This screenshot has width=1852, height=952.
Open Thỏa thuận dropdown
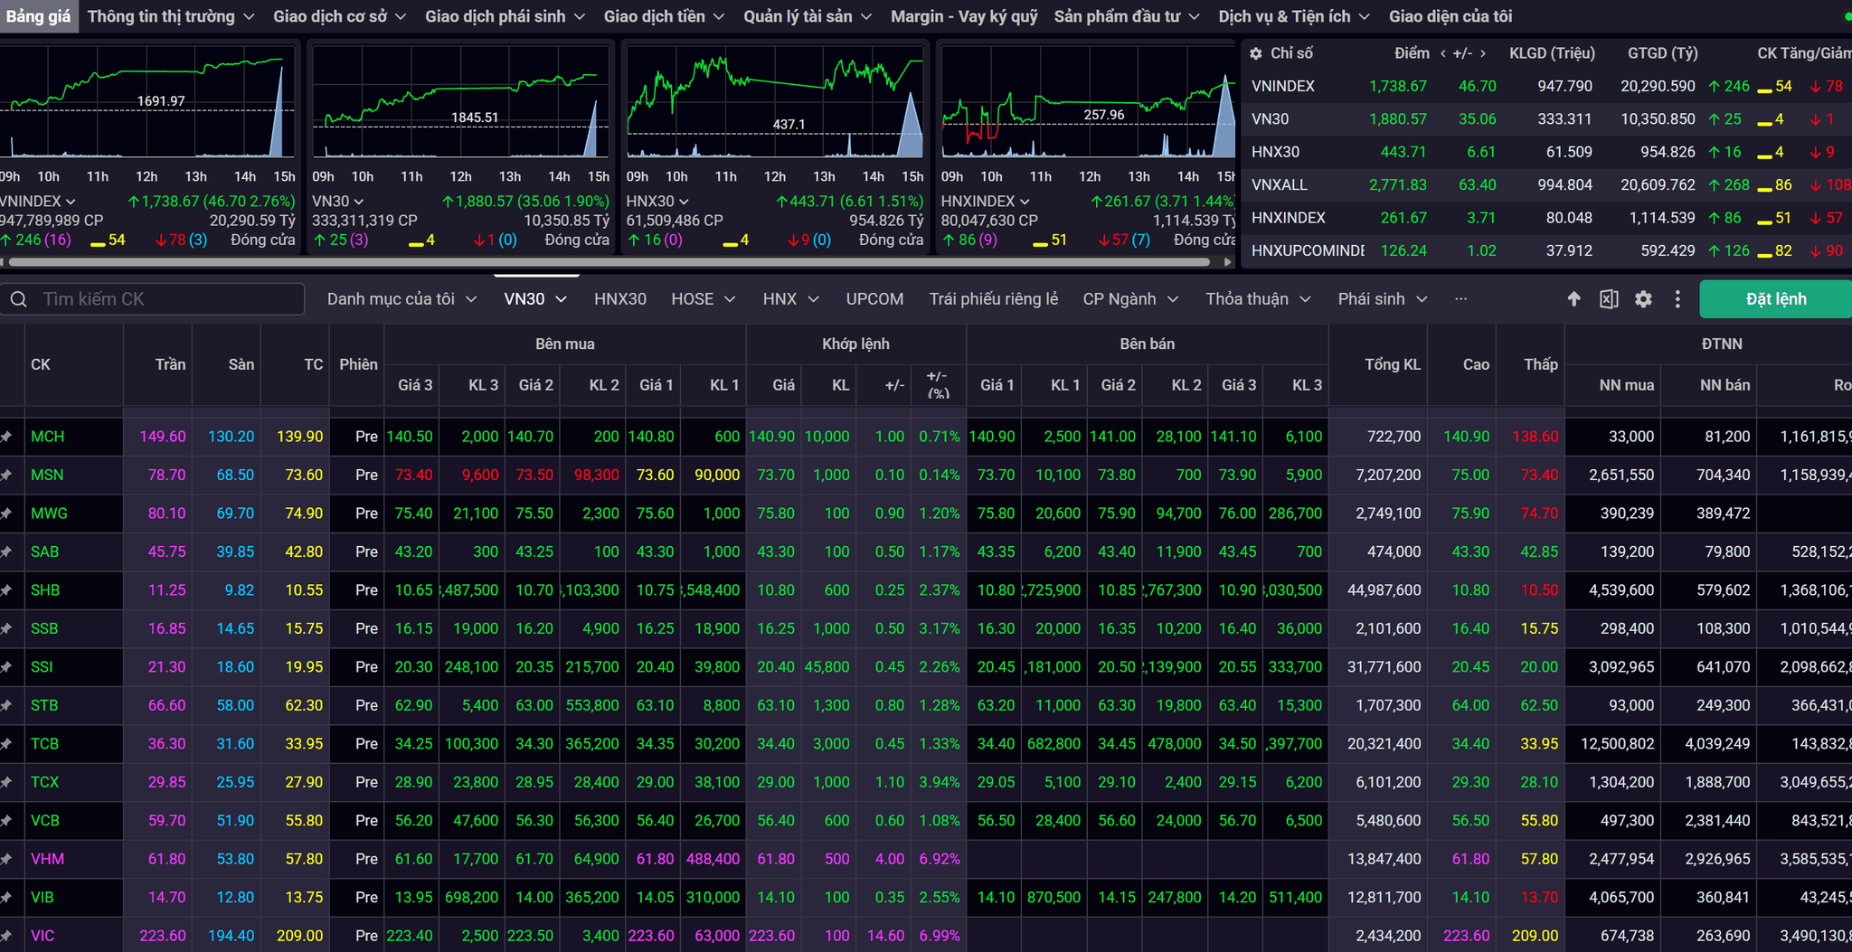[1258, 299]
